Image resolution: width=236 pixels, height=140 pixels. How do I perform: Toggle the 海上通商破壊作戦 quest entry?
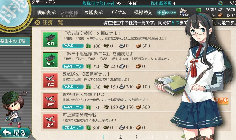tap(136, 122)
